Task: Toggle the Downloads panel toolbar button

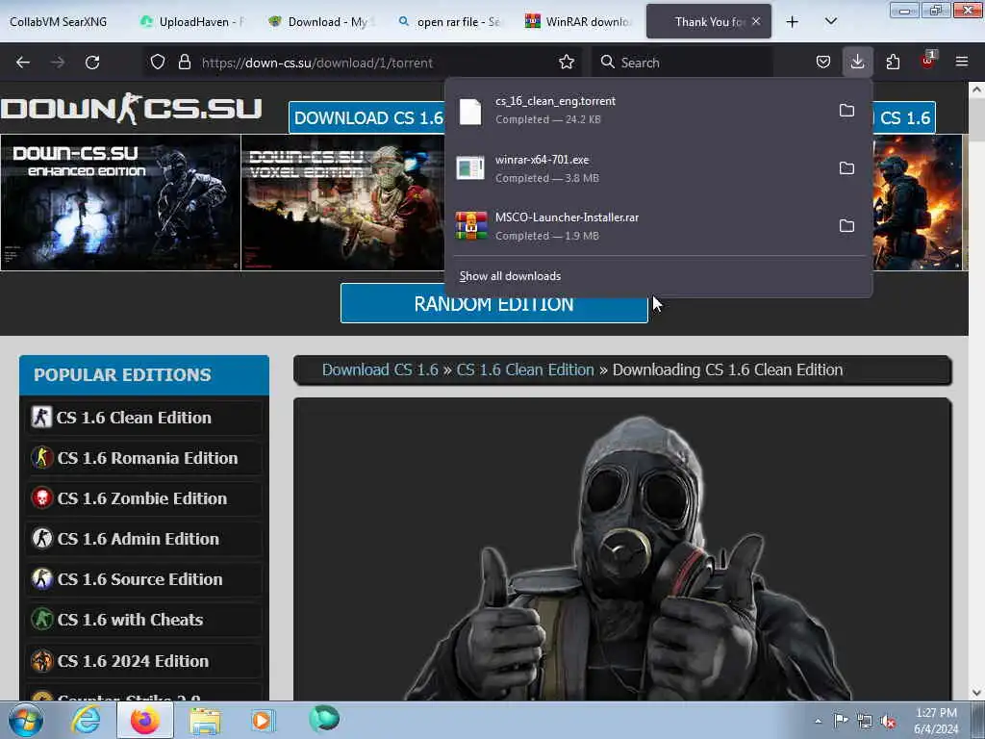Action: coord(857,62)
